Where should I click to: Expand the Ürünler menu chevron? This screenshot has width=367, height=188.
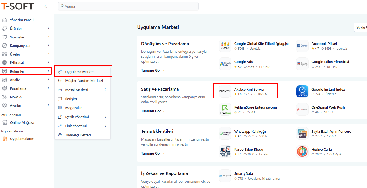coord(48,28)
